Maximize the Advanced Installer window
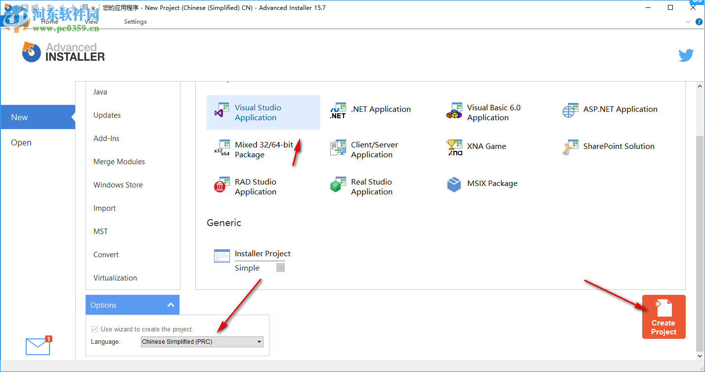 (670, 7)
